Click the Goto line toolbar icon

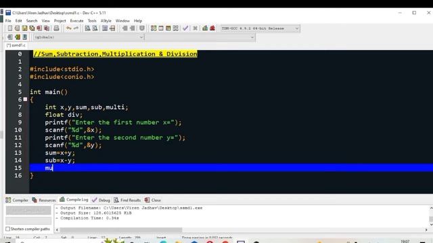pos(112,28)
